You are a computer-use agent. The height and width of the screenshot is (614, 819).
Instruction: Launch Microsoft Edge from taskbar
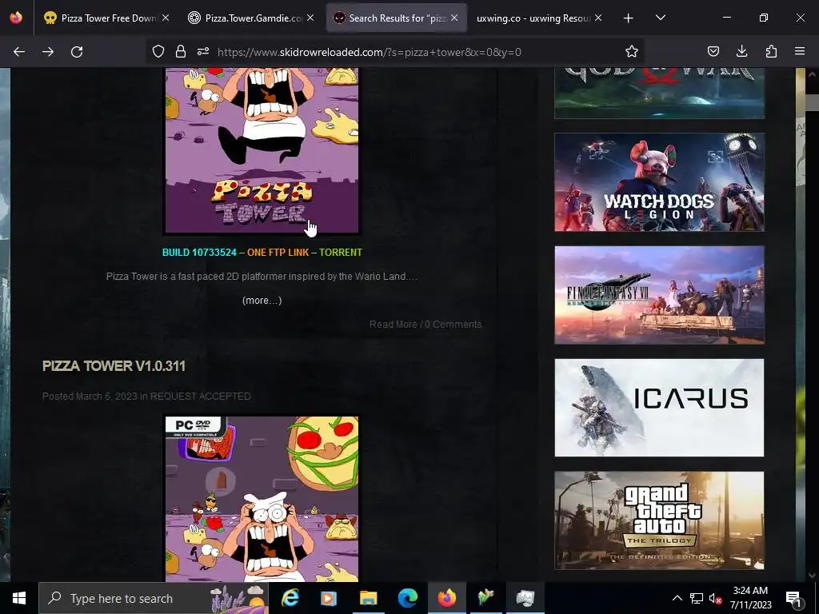(x=407, y=598)
